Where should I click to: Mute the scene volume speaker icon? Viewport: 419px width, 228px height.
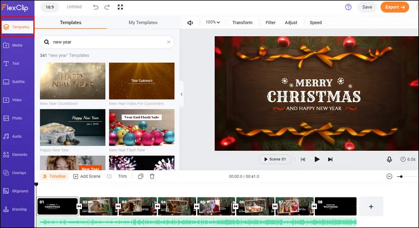coord(190,23)
